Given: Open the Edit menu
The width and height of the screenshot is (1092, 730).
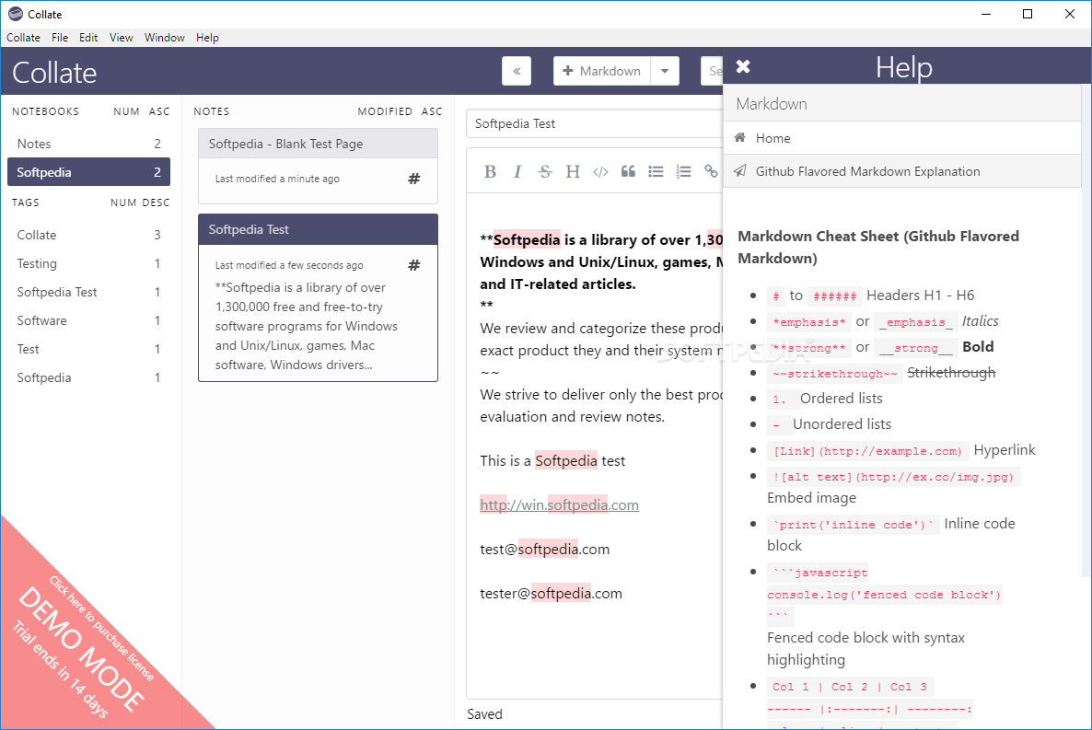Looking at the screenshot, I should 88,38.
